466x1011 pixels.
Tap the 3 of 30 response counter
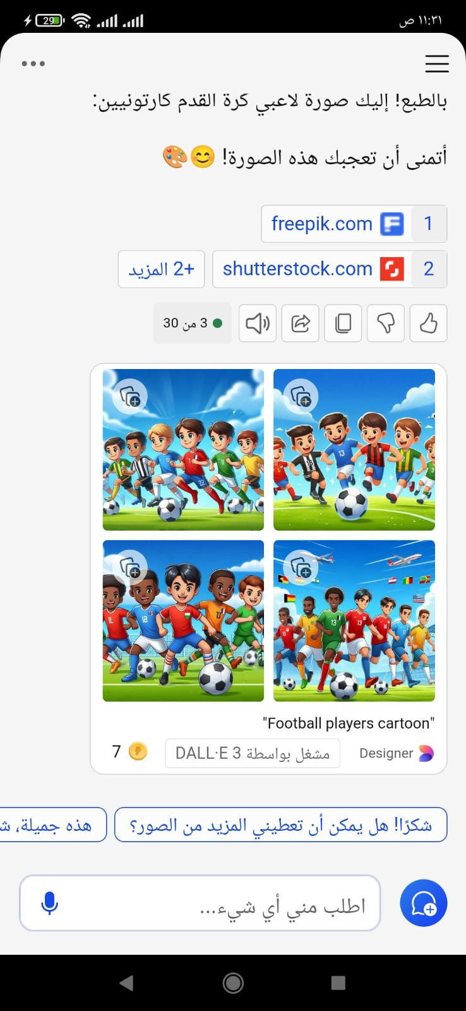(192, 323)
